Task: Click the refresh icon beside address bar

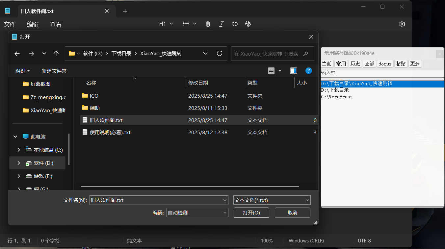Action: [220, 54]
